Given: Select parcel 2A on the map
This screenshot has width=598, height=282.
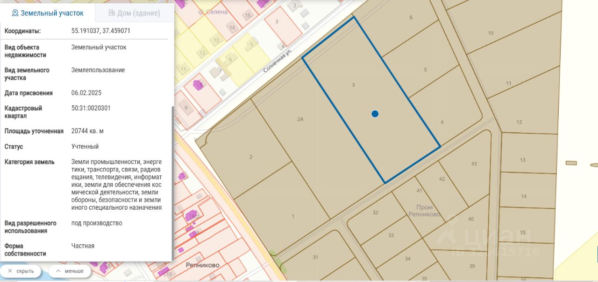Looking at the screenshot, I should 300,119.
